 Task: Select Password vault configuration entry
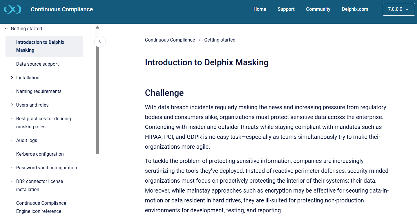tap(46, 168)
